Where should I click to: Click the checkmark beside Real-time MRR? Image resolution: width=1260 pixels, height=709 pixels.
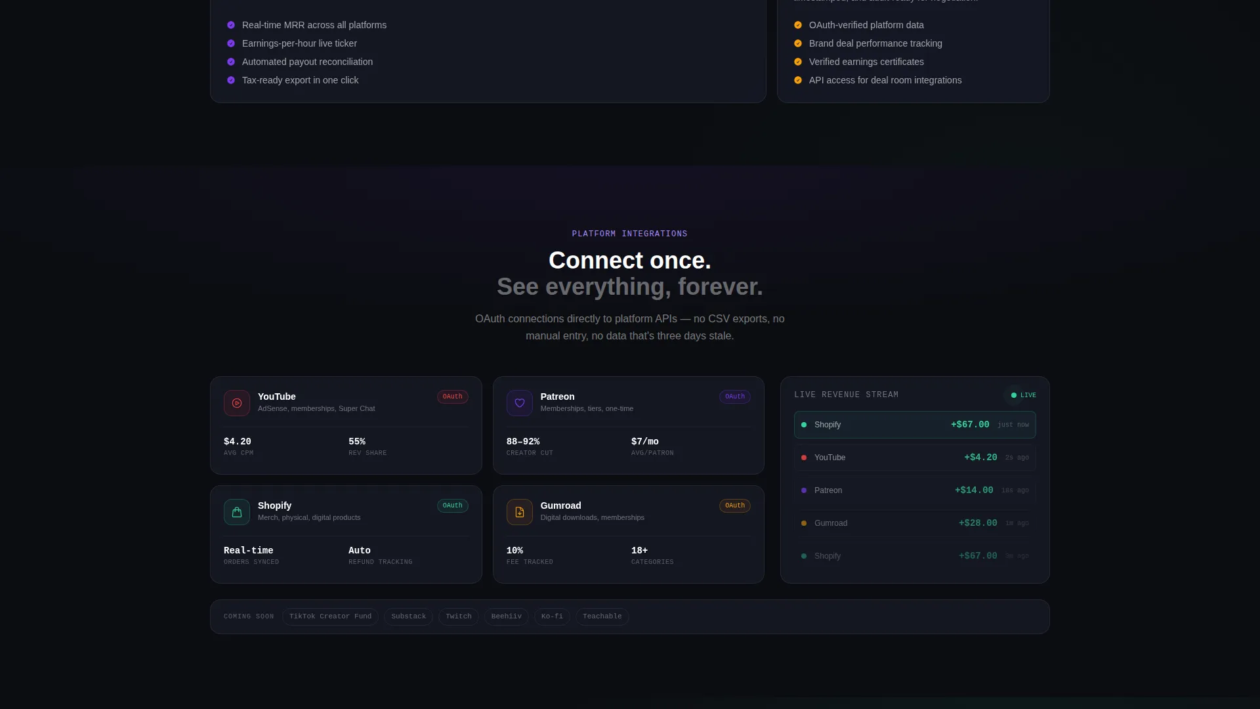coord(231,25)
